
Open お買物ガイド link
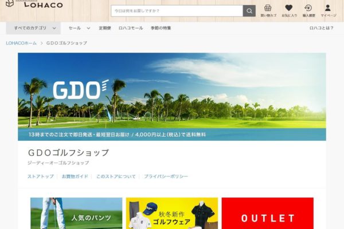[75, 176]
